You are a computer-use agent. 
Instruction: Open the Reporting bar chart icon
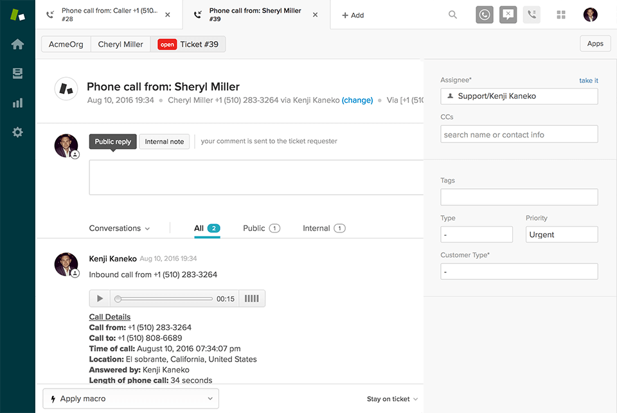point(17,103)
